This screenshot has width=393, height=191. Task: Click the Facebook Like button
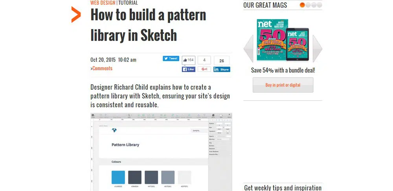[189, 69]
